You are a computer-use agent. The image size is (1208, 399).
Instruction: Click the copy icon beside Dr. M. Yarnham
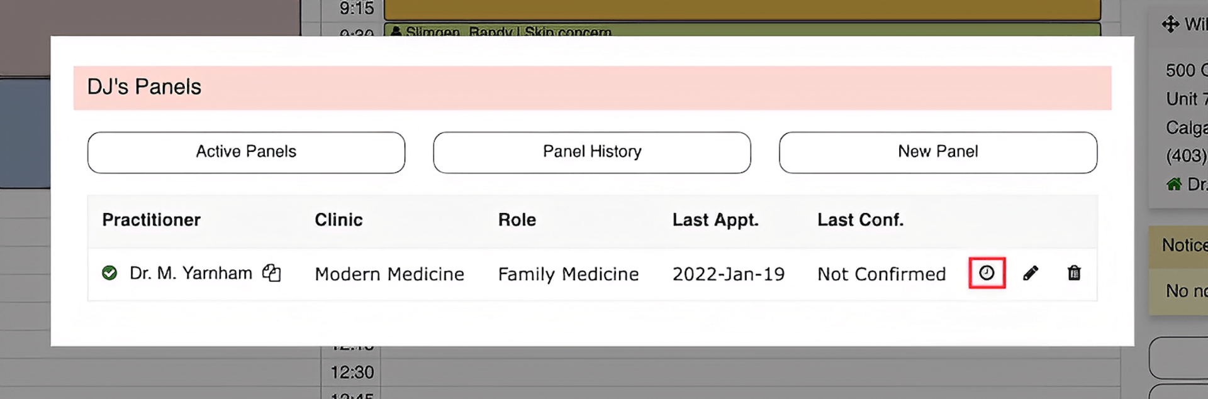click(x=272, y=273)
